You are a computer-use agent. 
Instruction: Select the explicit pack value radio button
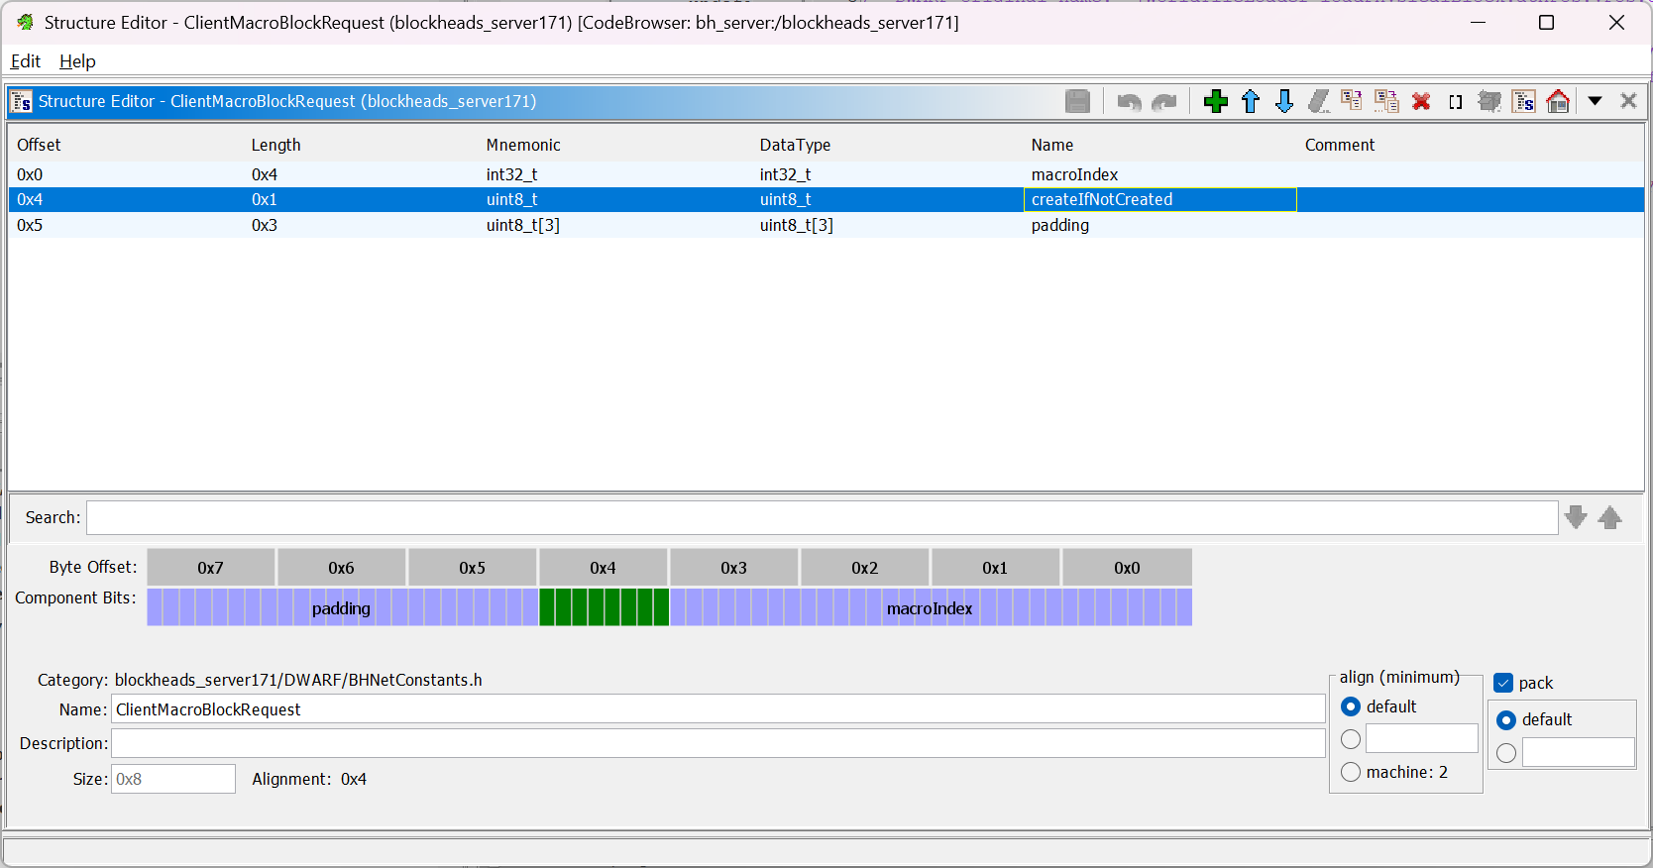[x=1506, y=753]
